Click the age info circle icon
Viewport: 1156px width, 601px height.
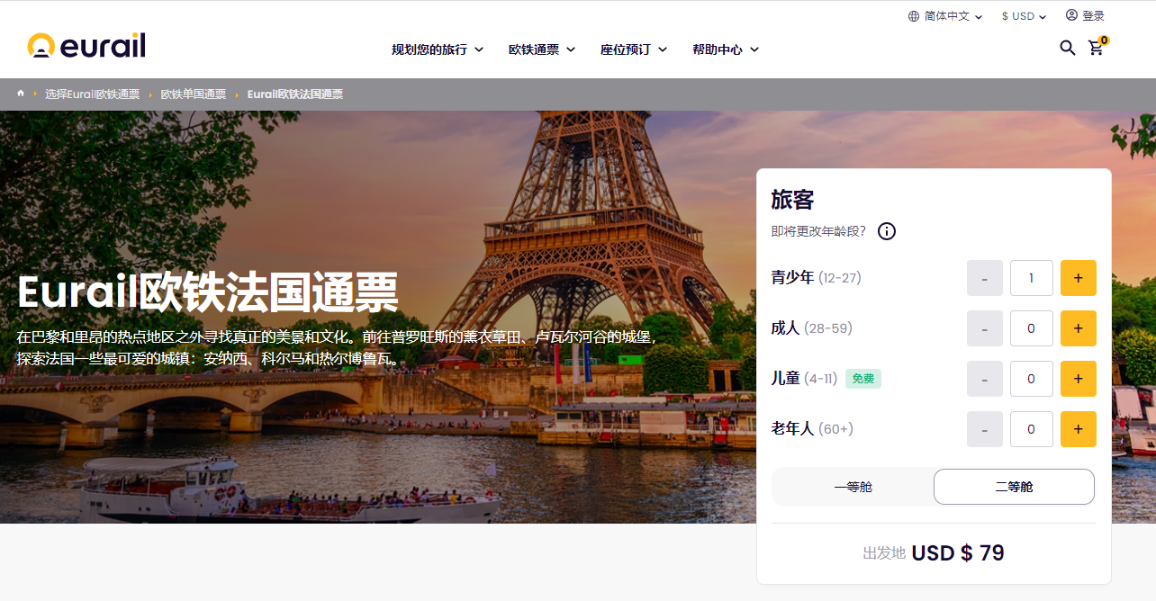point(886,231)
